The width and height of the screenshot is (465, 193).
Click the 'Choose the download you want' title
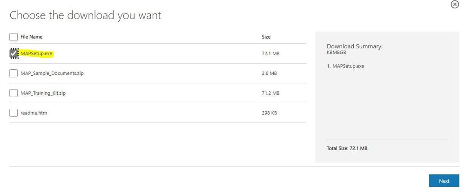pos(86,15)
